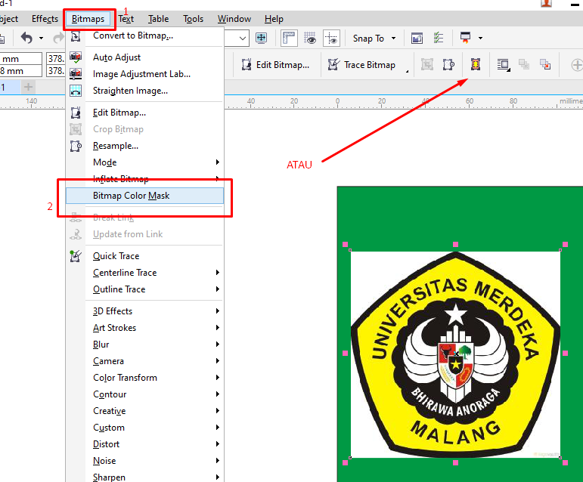Open the Effects menu
This screenshot has height=482, width=583.
45,19
